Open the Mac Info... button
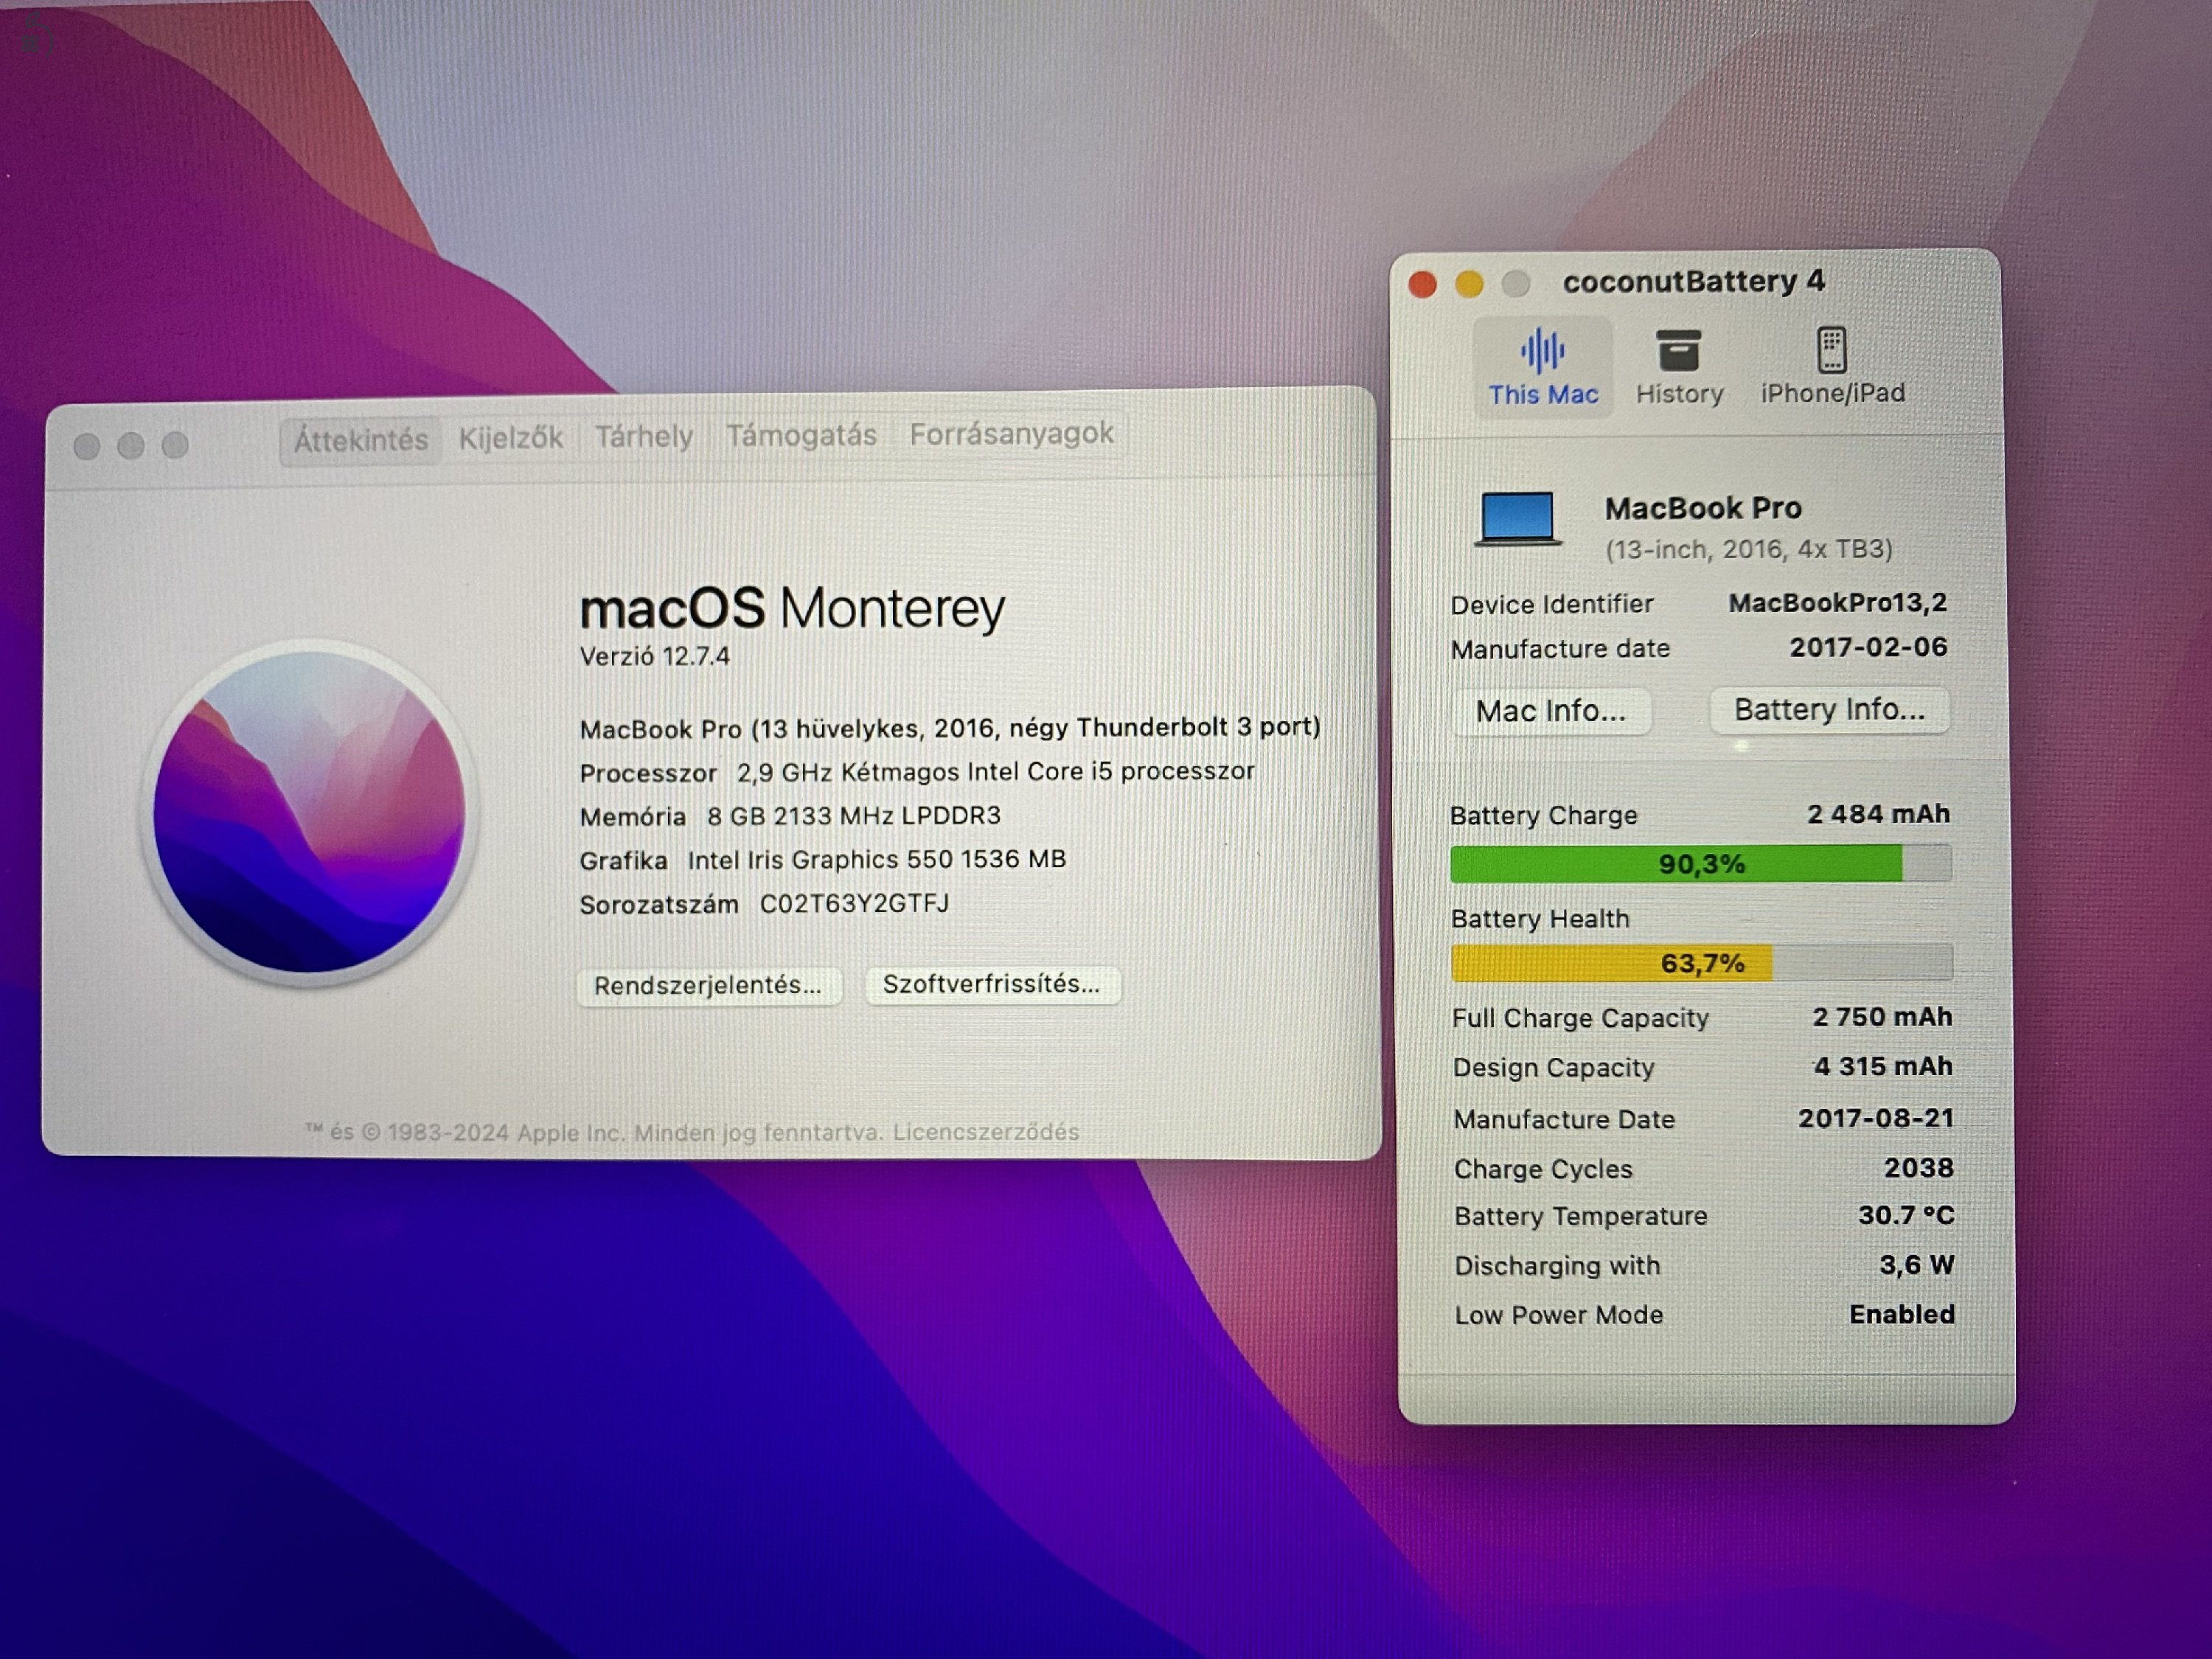The height and width of the screenshot is (1659, 2212). (x=1550, y=711)
